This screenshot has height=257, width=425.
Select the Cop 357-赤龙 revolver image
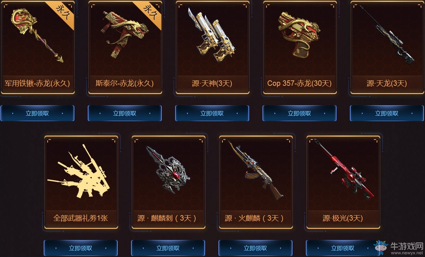coord(299,35)
